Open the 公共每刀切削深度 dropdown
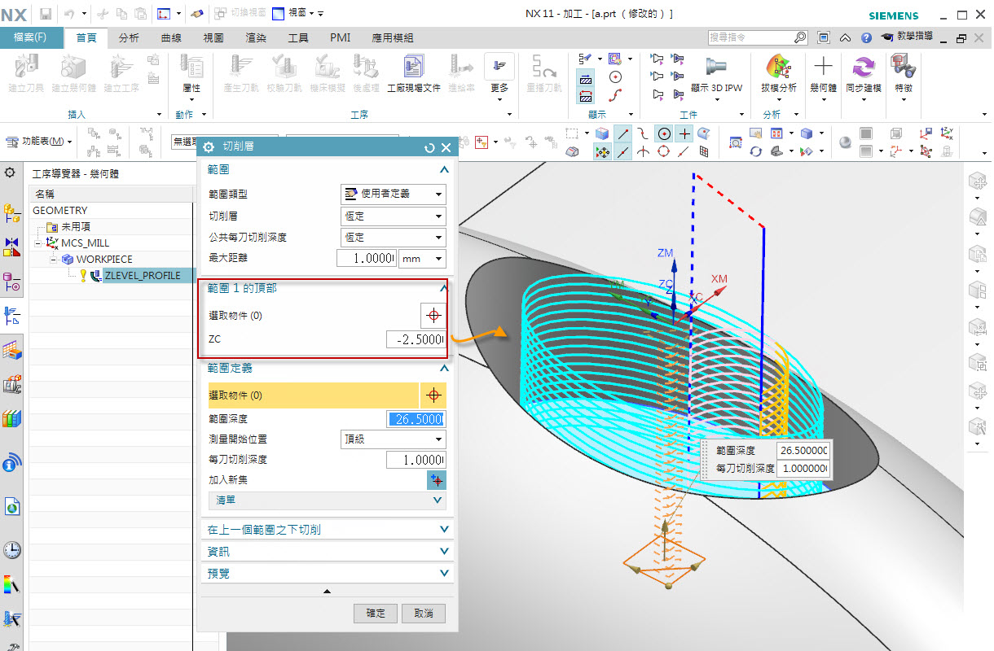Image resolution: width=994 pixels, height=651 pixels. pyautogui.click(x=393, y=237)
